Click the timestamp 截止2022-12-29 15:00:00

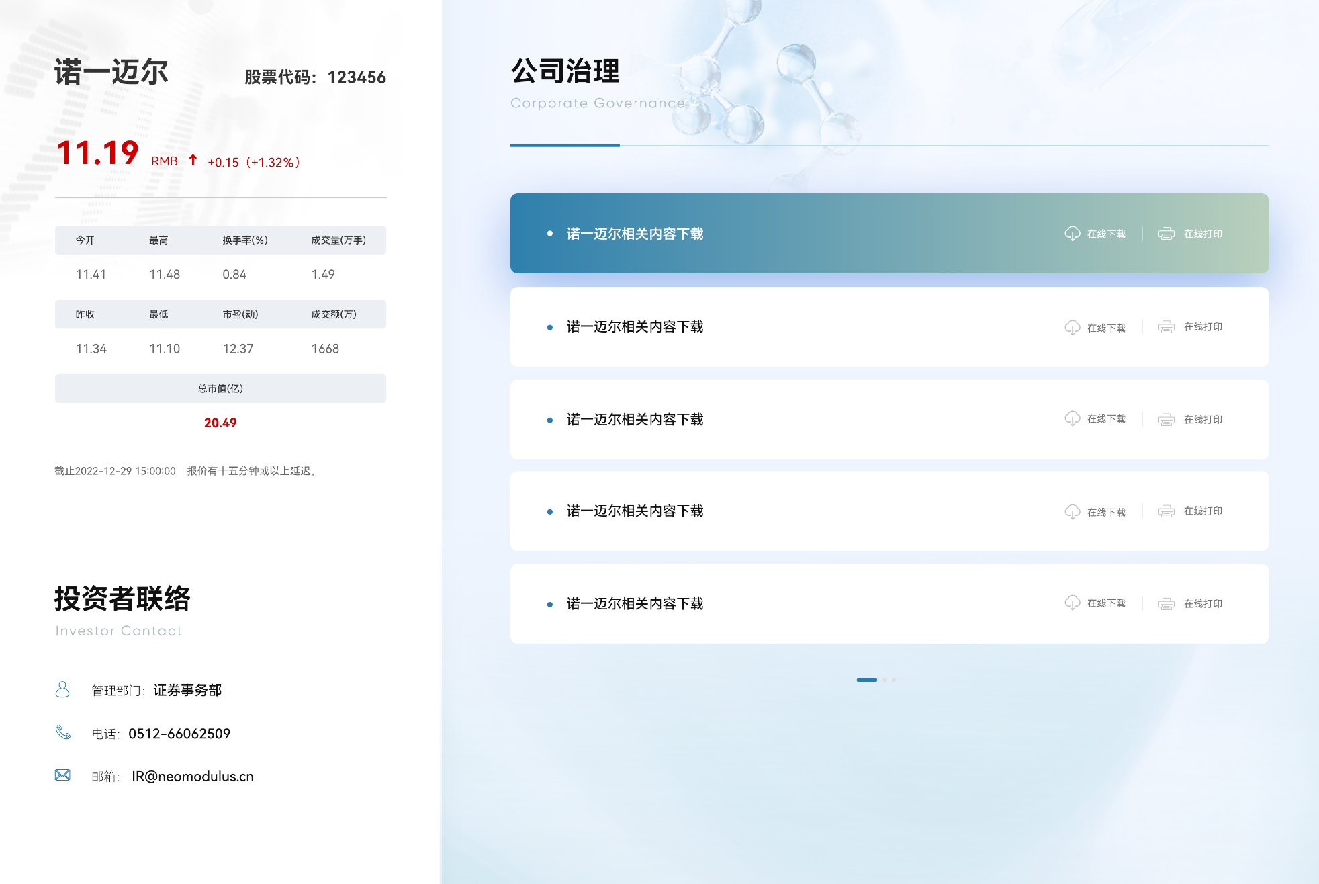coord(115,471)
